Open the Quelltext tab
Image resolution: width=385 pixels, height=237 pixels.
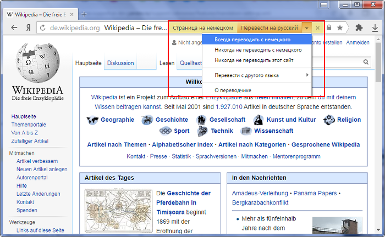click(x=190, y=63)
